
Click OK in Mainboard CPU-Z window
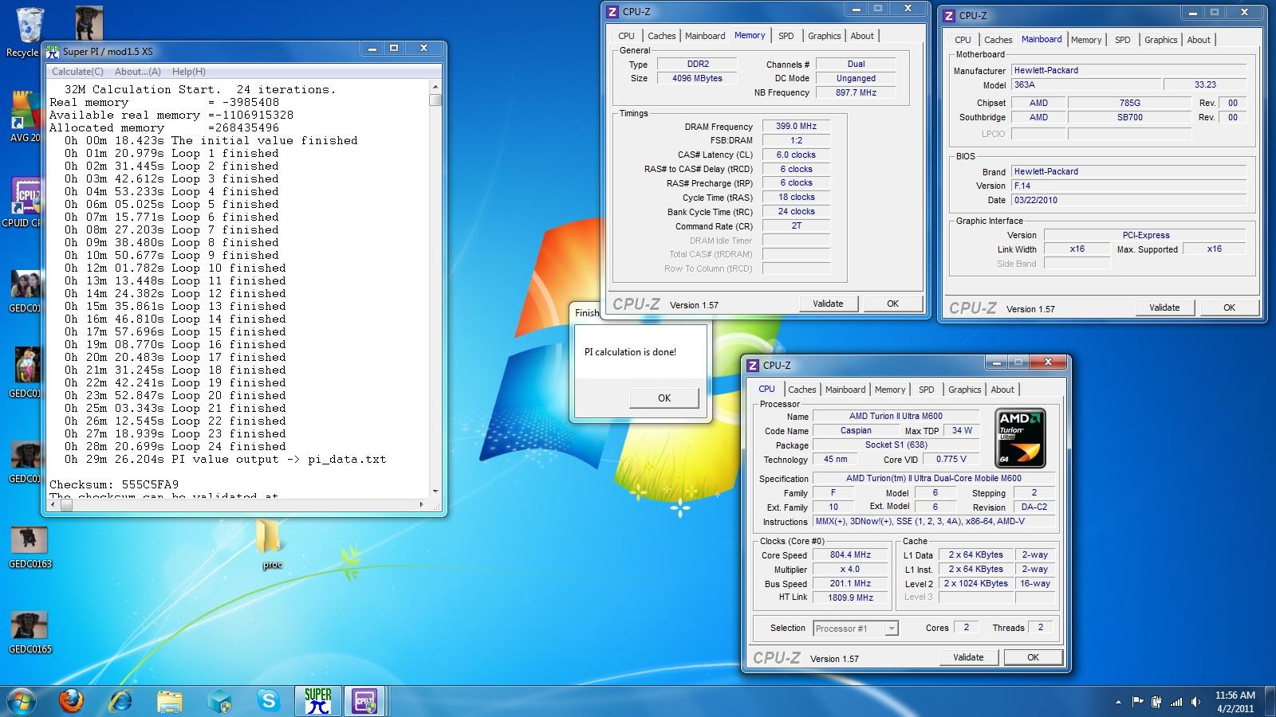[x=1229, y=308]
